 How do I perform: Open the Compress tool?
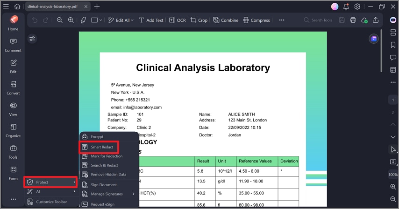pyautogui.click(x=256, y=20)
